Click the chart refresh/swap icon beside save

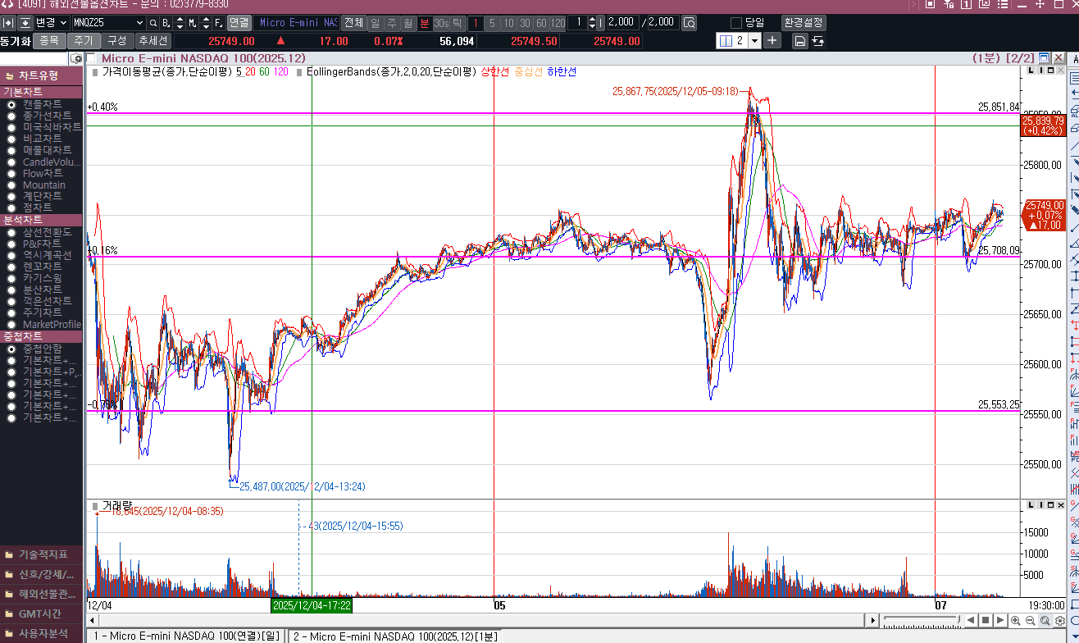click(818, 41)
